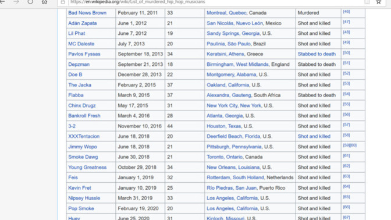Follow the Sandy Springs, Georgia link
Image resolution: width=391 pixels, height=220 pixels.
pos(233,33)
